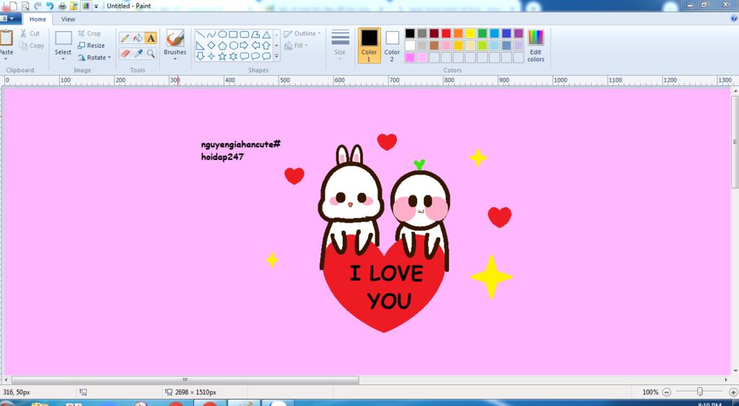The image size is (739, 406).
Task: Choose the Pentagon shape
Action: point(222,45)
